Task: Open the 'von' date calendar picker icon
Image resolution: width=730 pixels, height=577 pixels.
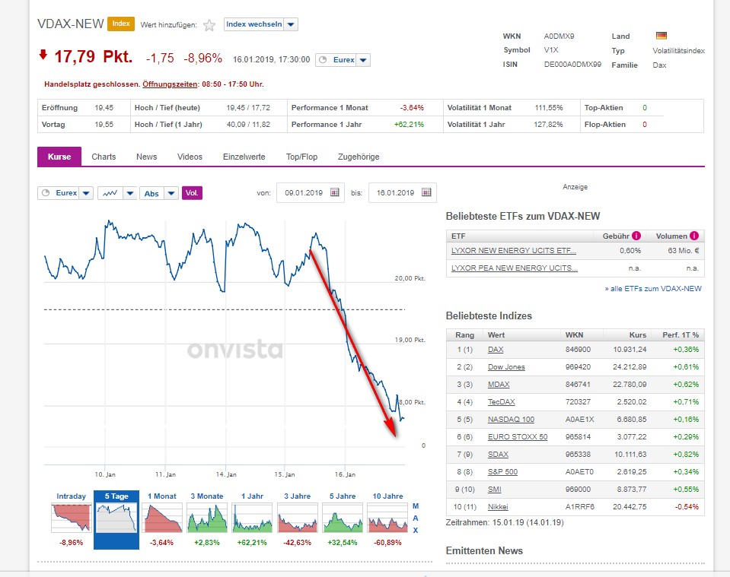Action: click(x=334, y=193)
